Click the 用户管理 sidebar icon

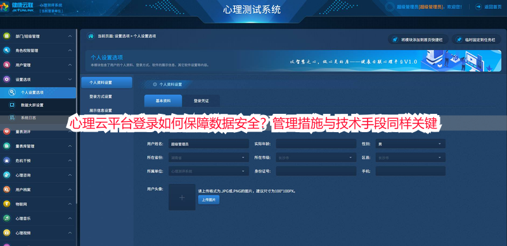[6, 65]
